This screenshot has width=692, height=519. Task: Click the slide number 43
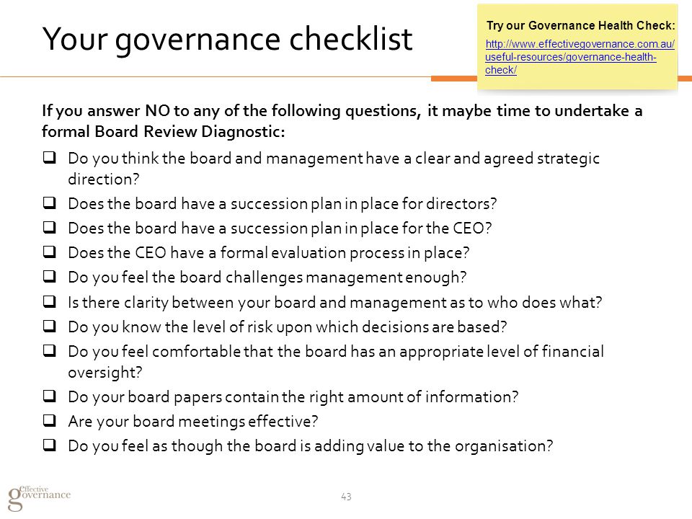click(x=346, y=497)
